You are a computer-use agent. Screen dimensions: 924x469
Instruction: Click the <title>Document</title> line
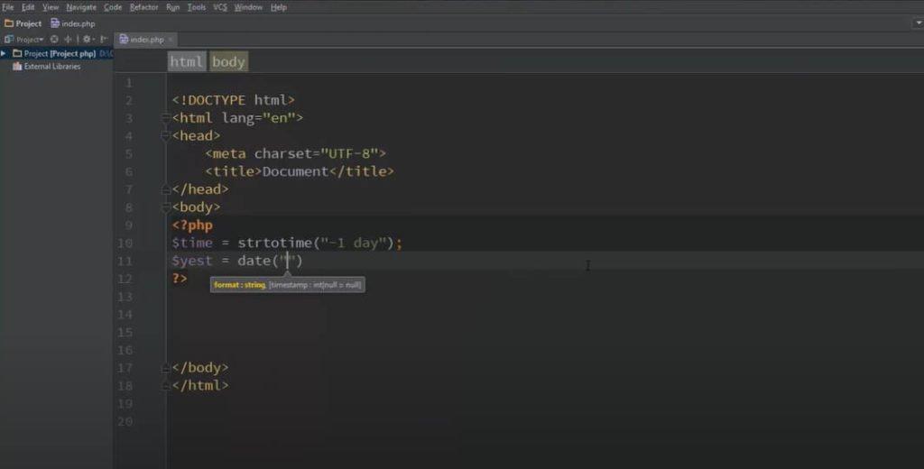[x=300, y=171]
